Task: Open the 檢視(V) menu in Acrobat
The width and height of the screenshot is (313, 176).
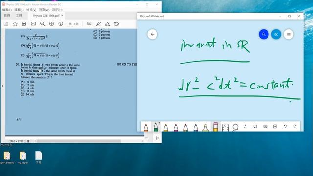Action: click(x=31, y=10)
